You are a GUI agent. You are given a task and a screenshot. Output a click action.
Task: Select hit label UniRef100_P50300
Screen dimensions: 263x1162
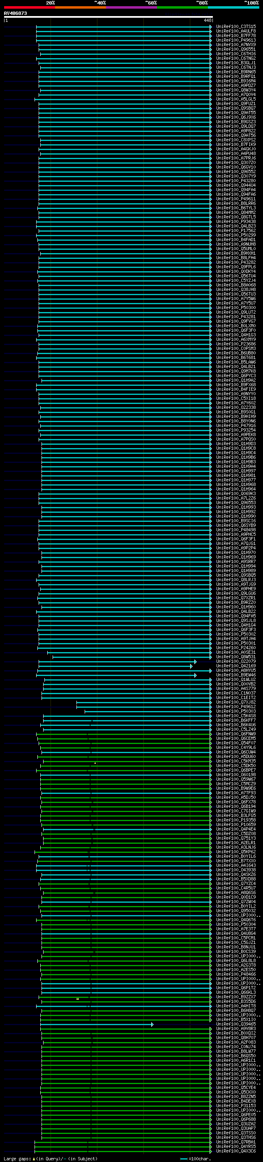[236, 308]
